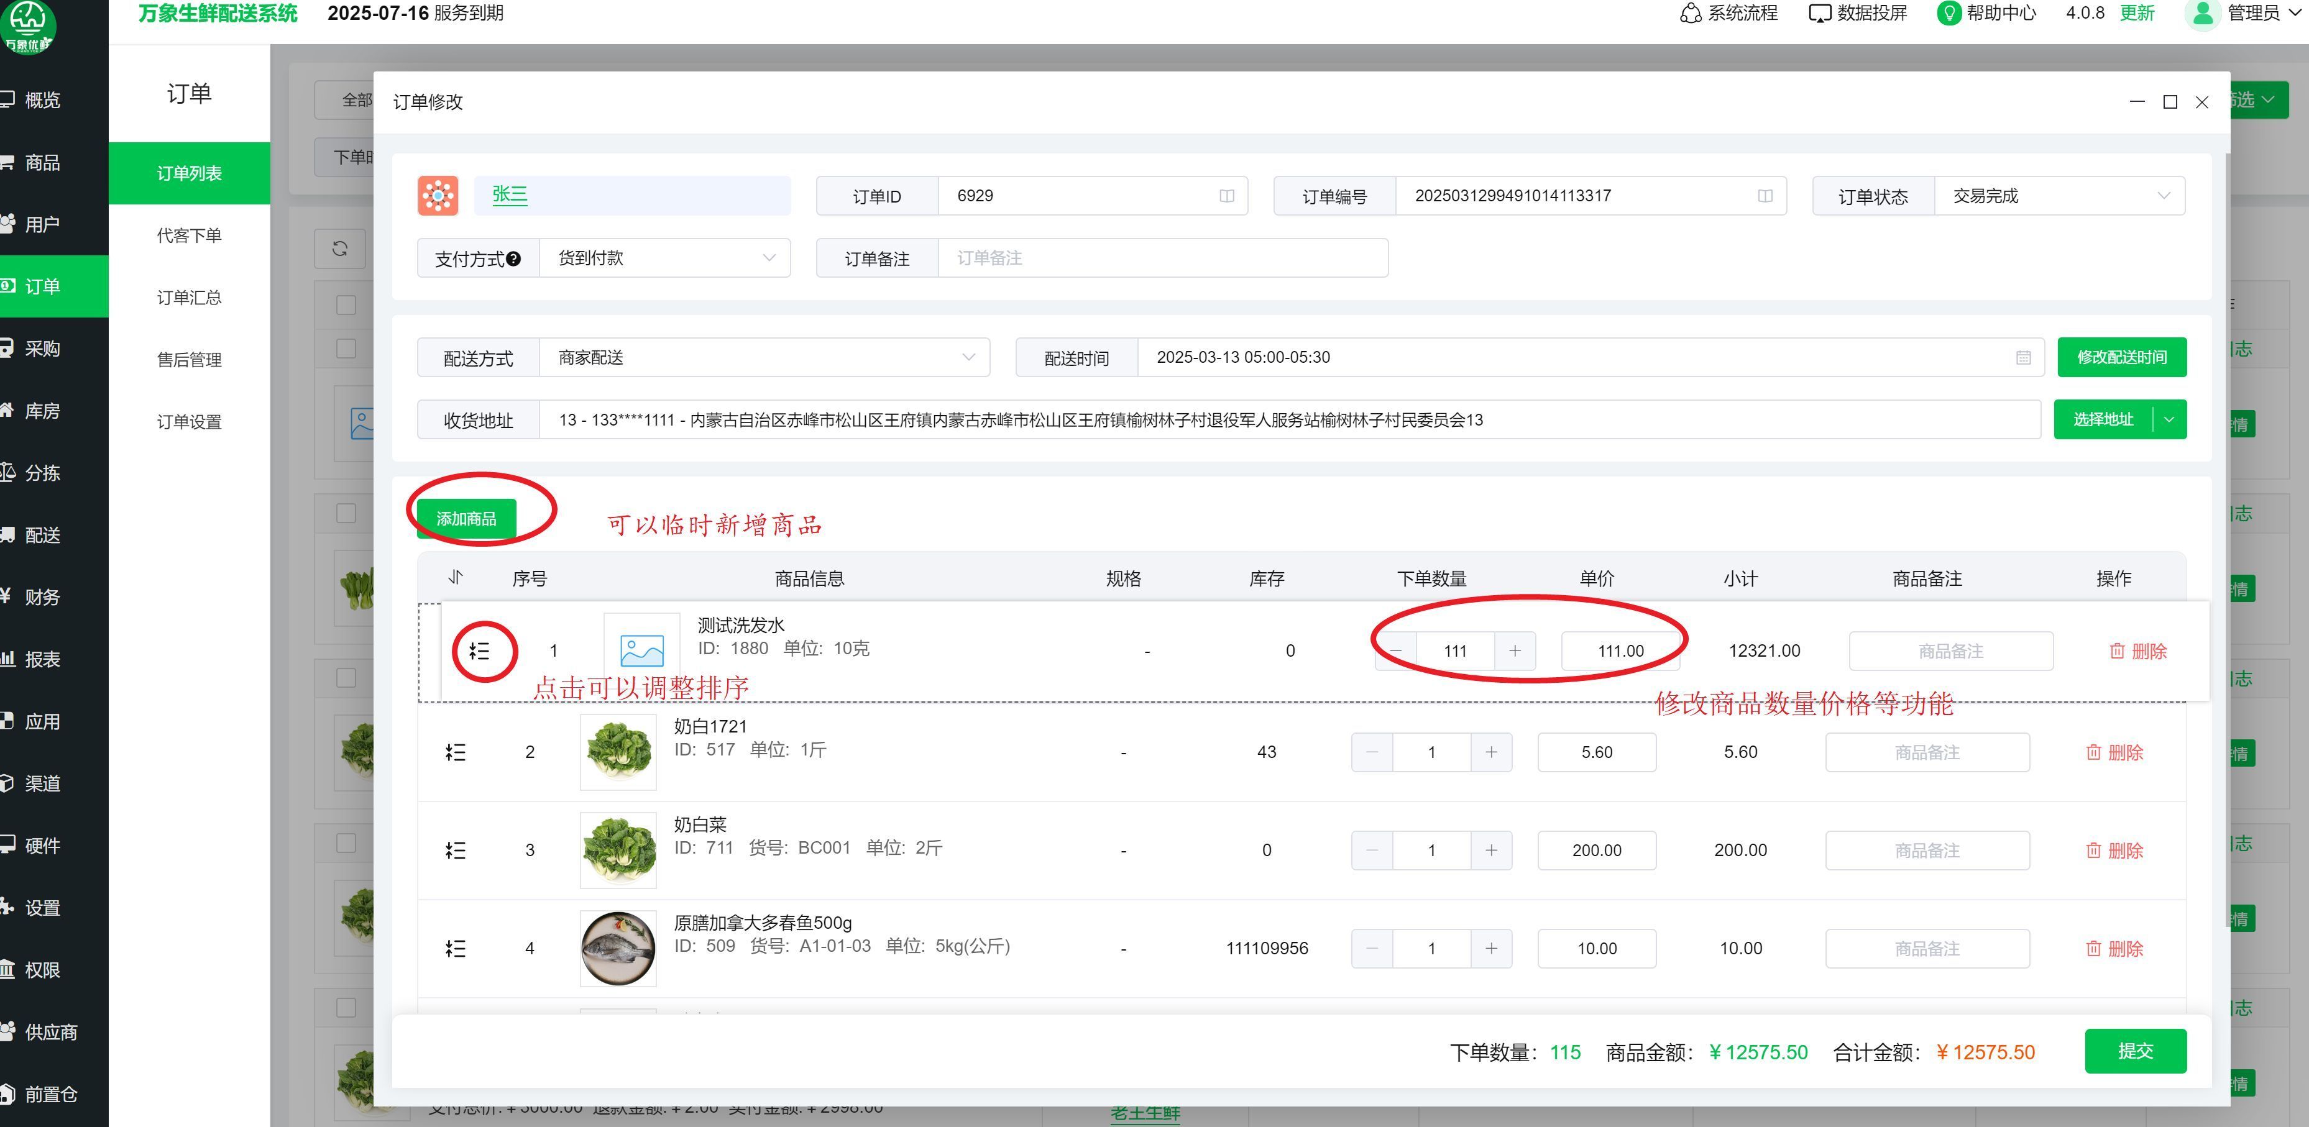Tick the first checkbox in background order list
Viewport: 2309px width, 1127px height.
tap(346, 304)
